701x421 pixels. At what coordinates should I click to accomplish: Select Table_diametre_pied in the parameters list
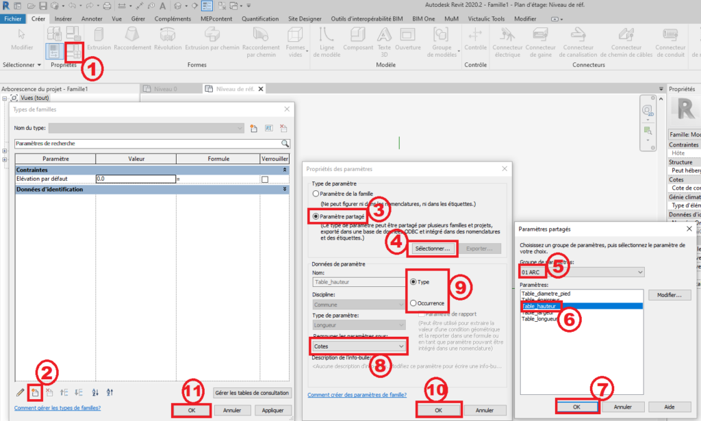[546, 294]
